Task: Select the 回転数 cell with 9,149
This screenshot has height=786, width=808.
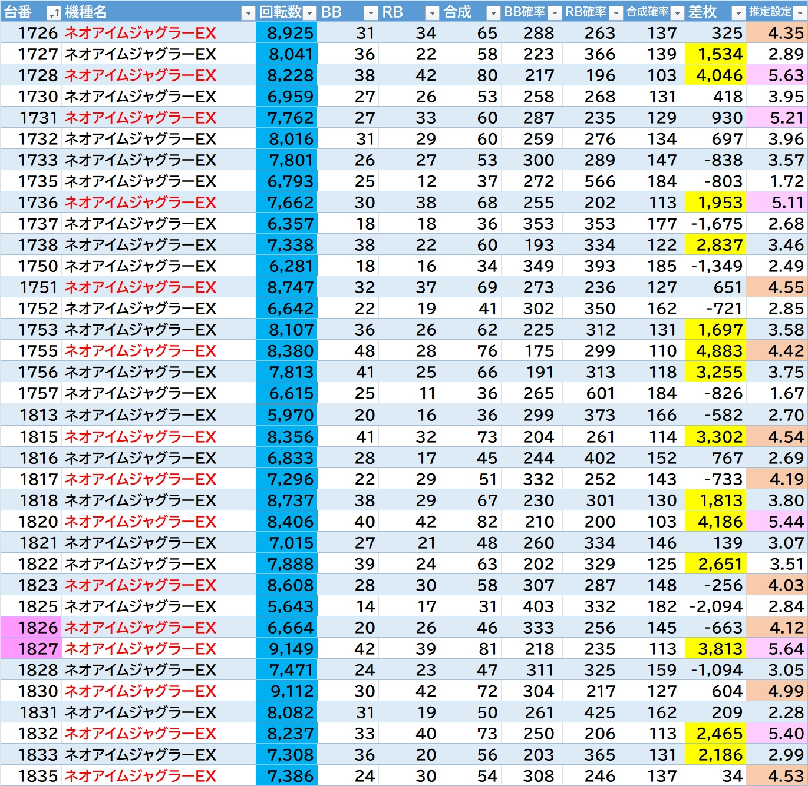Action: click(x=286, y=649)
